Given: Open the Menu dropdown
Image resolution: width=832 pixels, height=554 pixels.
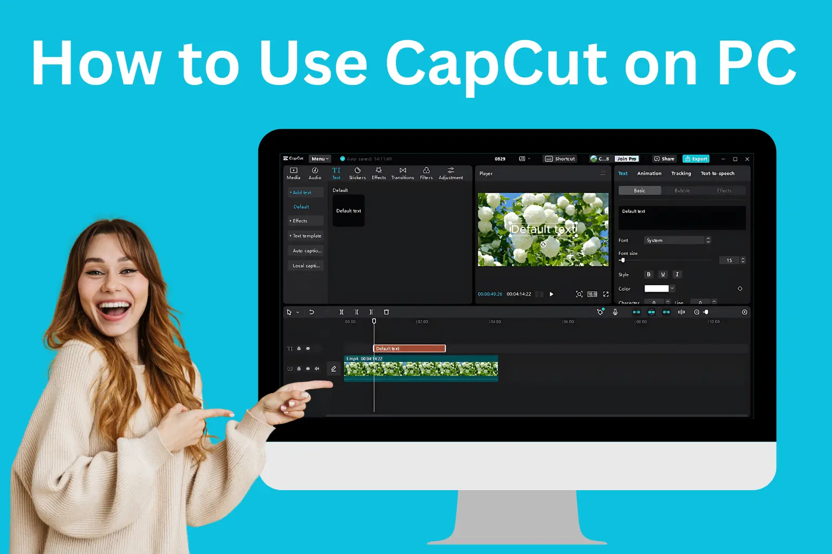Looking at the screenshot, I should pyautogui.click(x=320, y=159).
